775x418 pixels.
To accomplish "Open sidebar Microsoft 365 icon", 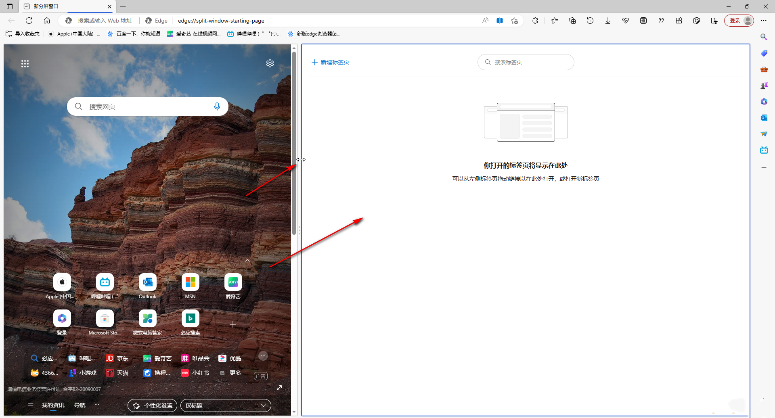I will coord(764,102).
